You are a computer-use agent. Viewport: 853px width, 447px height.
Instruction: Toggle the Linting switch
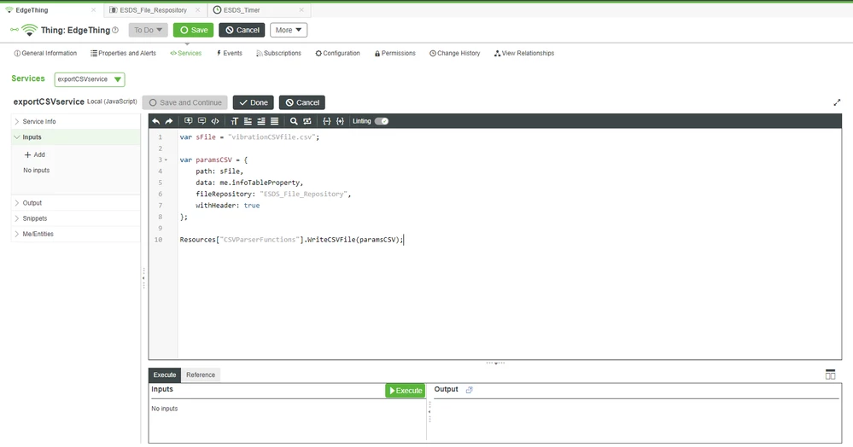(382, 121)
